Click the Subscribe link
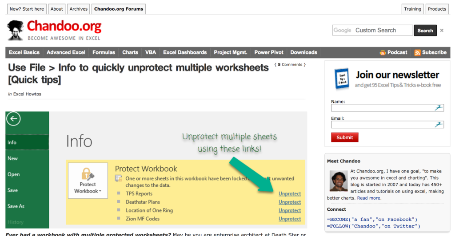455x236 pixels. 434,52
